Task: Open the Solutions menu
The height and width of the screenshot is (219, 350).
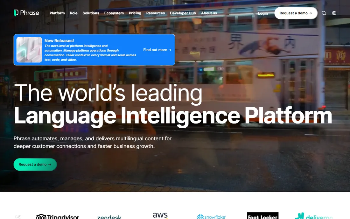Action: 91,13
